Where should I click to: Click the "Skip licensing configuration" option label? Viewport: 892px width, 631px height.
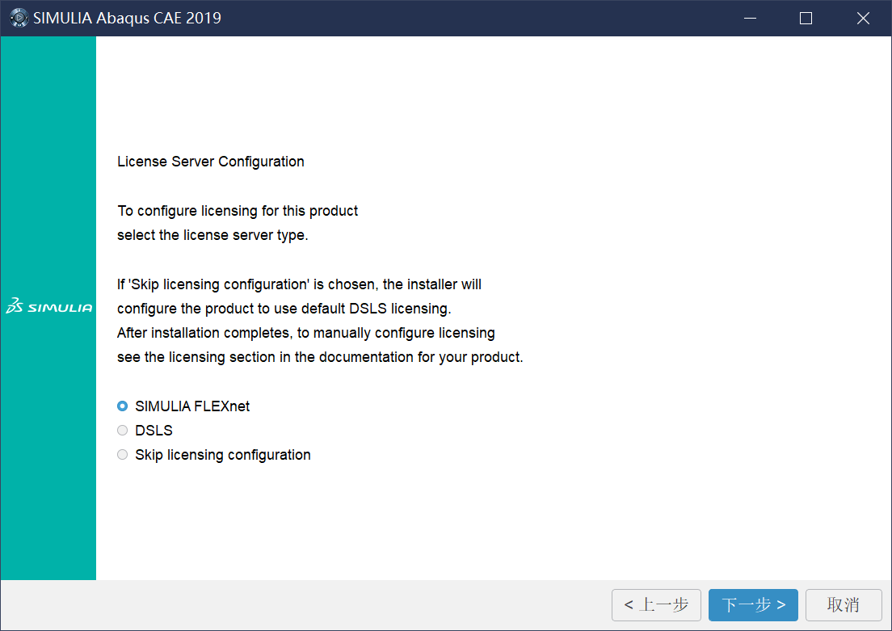223,455
